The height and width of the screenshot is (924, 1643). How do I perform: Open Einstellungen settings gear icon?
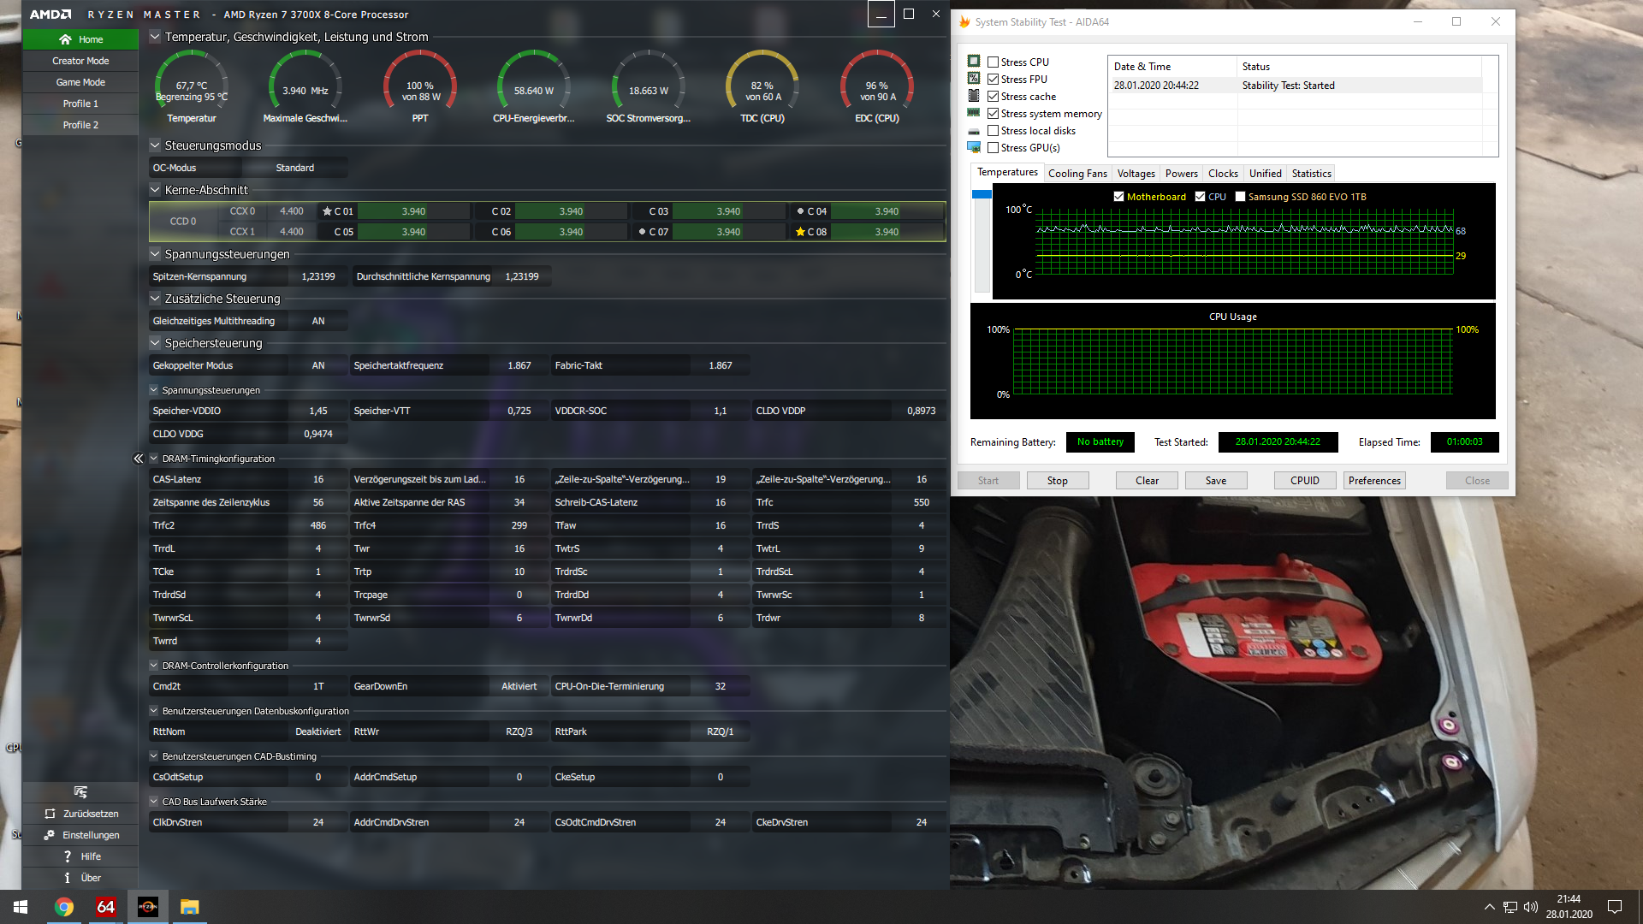tap(50, 835)
